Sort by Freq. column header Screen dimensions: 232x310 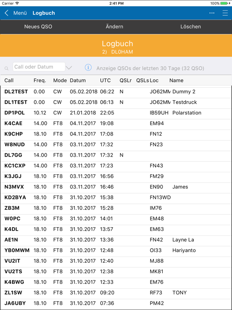[40, 80]
